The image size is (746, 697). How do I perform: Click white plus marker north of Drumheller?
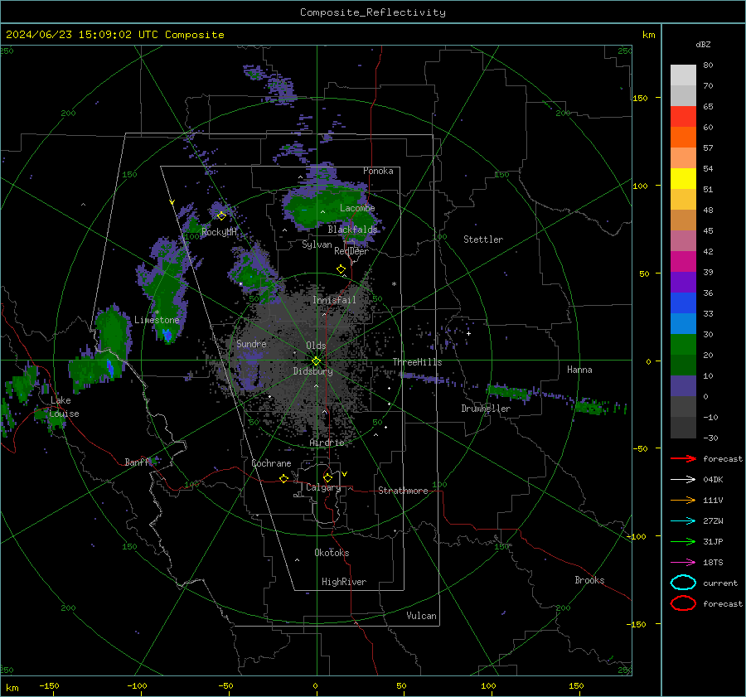tap(468, 333)
